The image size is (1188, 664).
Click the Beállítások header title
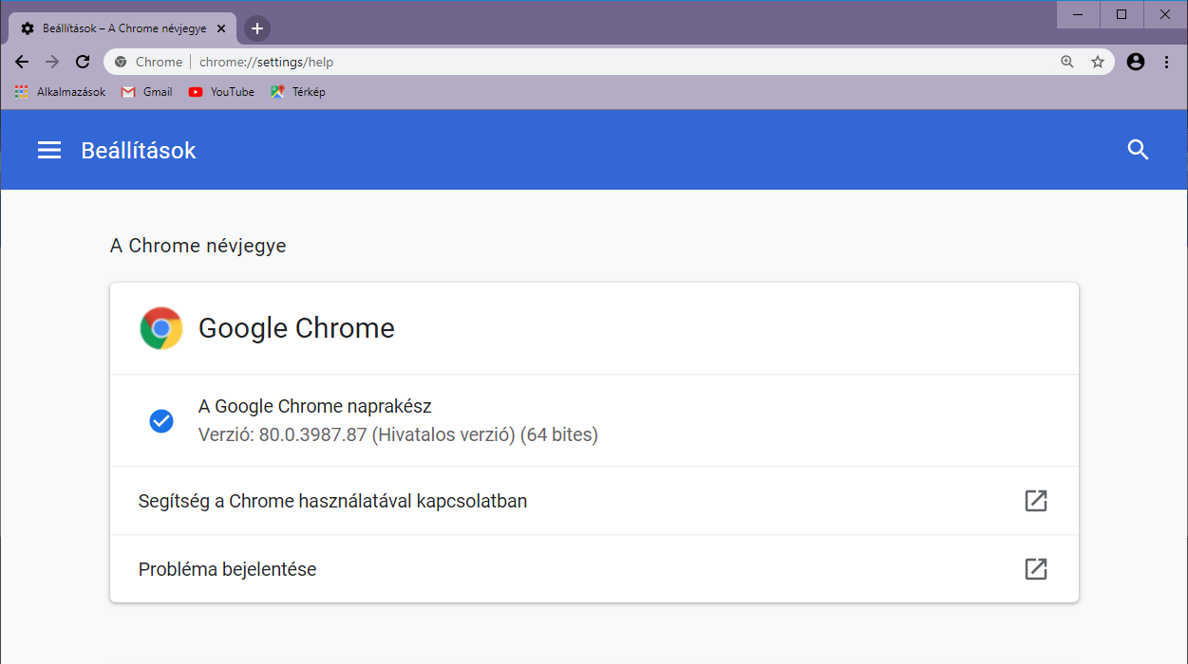(x=139, y=151)
